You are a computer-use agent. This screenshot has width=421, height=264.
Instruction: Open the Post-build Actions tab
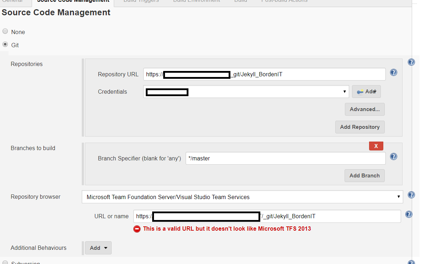click(x=284, y=1)
